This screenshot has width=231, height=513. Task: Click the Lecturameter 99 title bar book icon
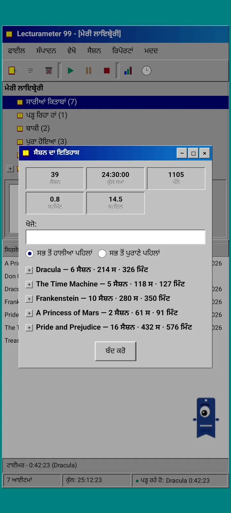(x=9, y=34)
